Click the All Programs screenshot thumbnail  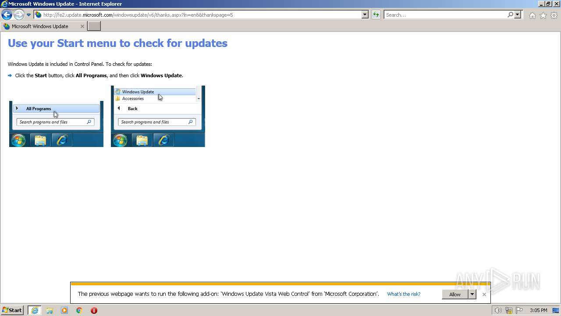point(56,124)
